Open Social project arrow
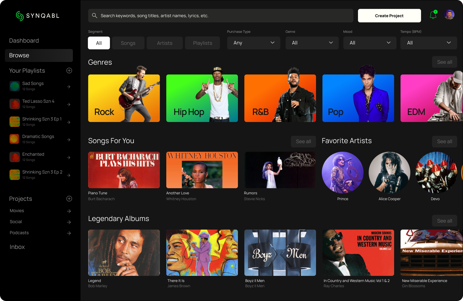This screenshot has width=463, height=301. pos(69,222)
